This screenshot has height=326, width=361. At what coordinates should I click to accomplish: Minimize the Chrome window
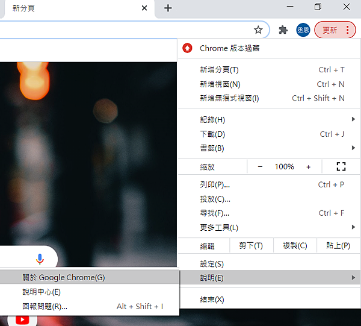pyautogui.click(x=290, y=7)
